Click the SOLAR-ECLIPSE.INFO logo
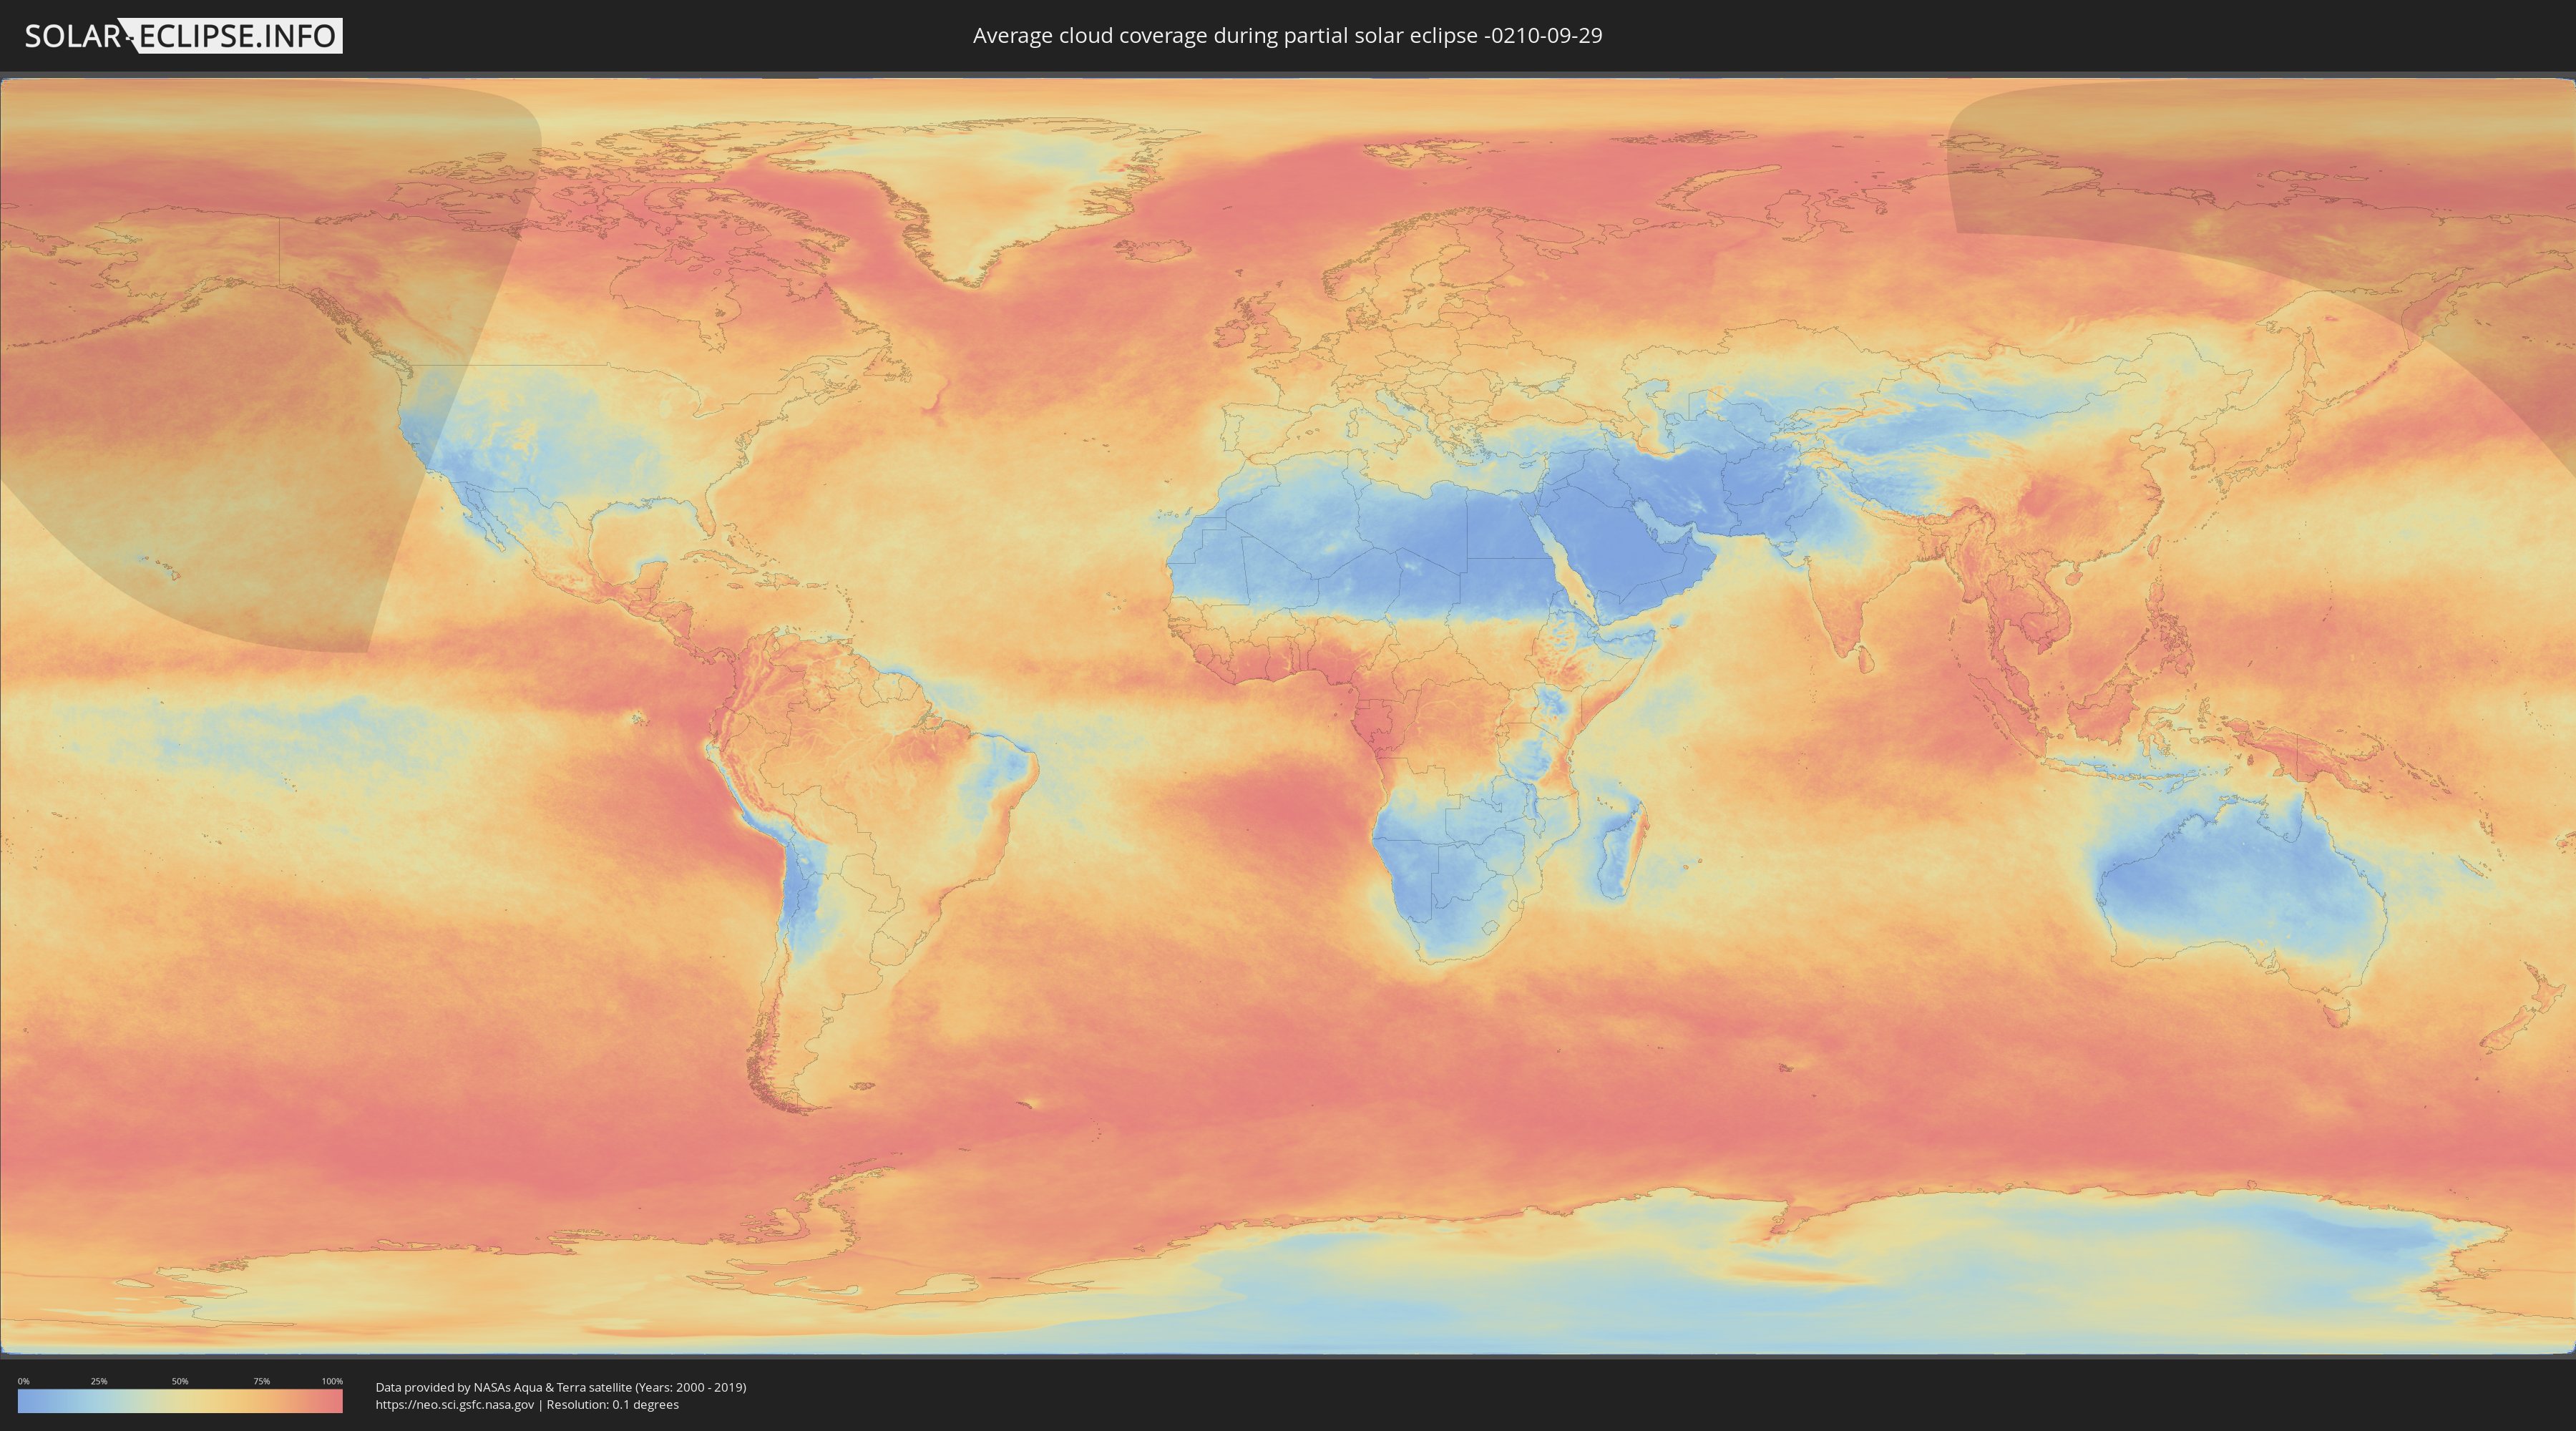 (x=183, y=36)
